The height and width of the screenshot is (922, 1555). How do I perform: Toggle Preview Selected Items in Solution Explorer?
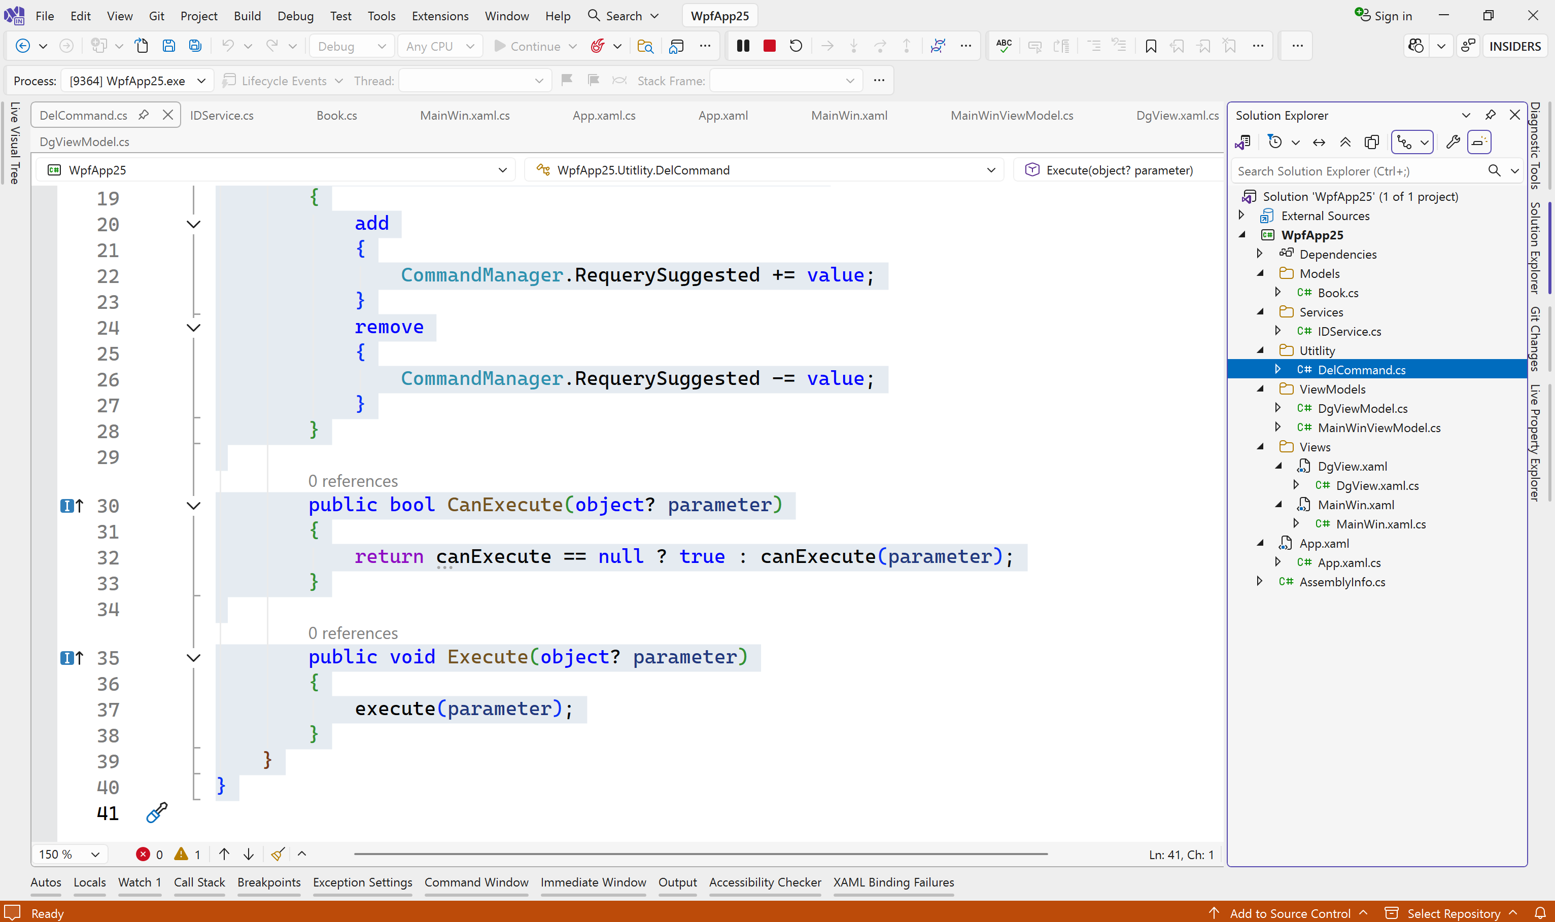tap(1479, 143)
